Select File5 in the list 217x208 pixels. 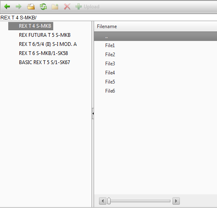(156, 82)
